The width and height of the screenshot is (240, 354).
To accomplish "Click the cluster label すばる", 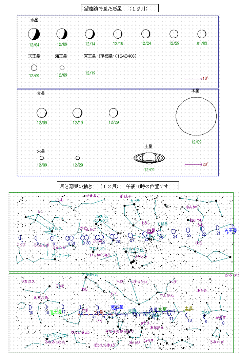I will pos(163,224).
